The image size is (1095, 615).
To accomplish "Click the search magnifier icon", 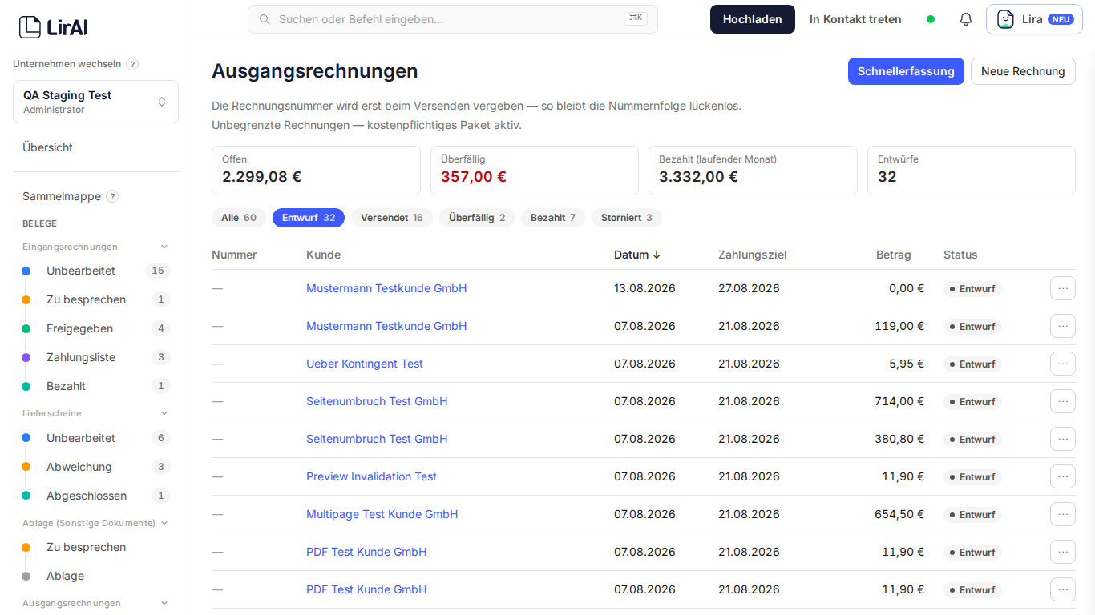I will tap(264, 19).
